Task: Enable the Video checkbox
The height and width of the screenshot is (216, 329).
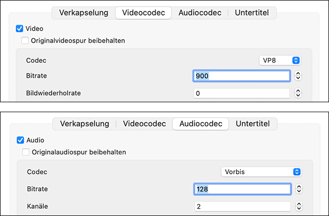Action: (20, 29)
